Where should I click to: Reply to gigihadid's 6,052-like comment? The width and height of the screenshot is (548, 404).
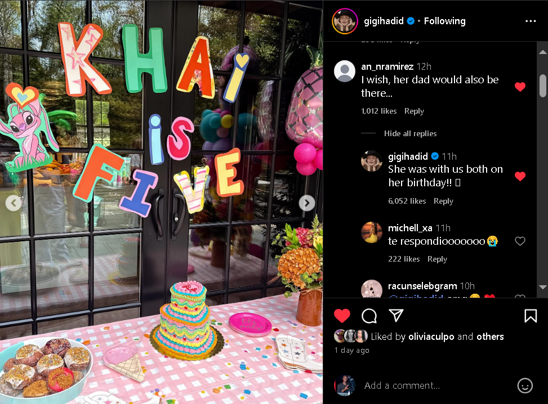point(443,201)
